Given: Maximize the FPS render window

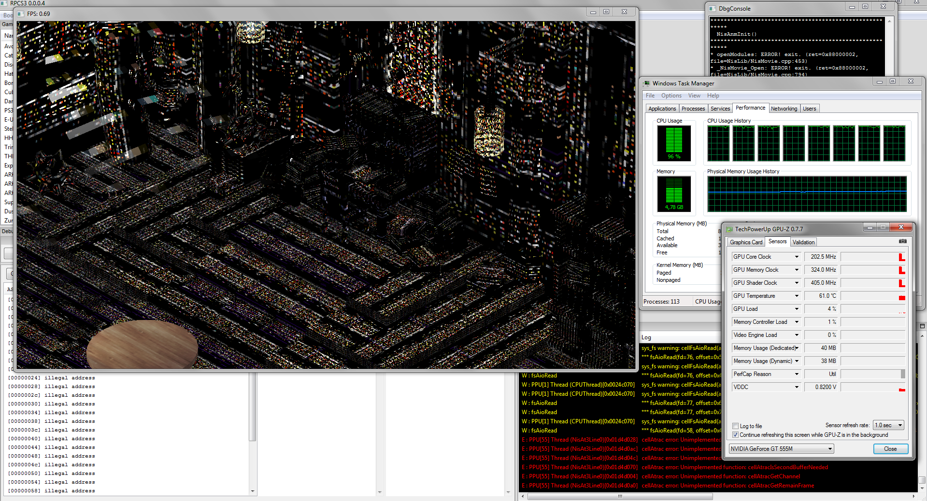Looking at the screenshot, I should coord(606,12).
